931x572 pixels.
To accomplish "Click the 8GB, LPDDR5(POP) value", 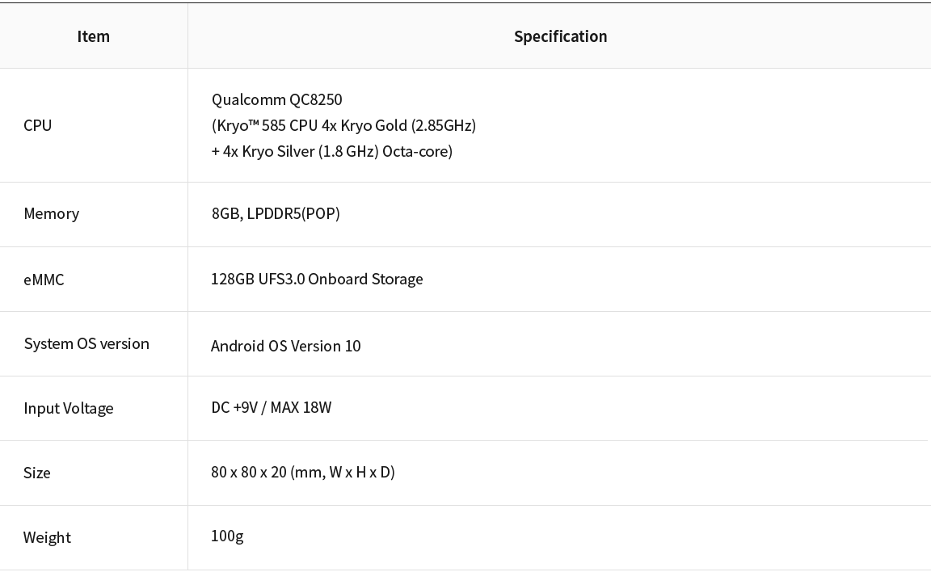I will pyautogui.click(x=276, y=213).
